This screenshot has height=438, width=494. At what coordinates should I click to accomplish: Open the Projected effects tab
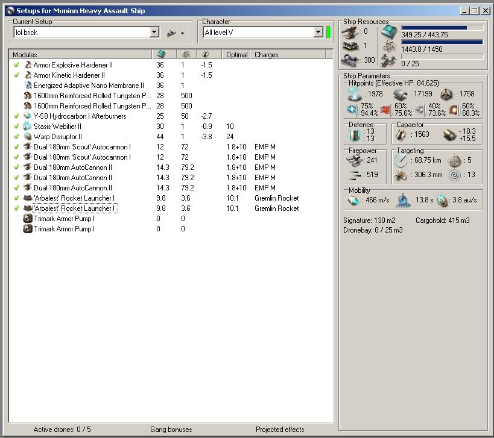pos(280,430)
